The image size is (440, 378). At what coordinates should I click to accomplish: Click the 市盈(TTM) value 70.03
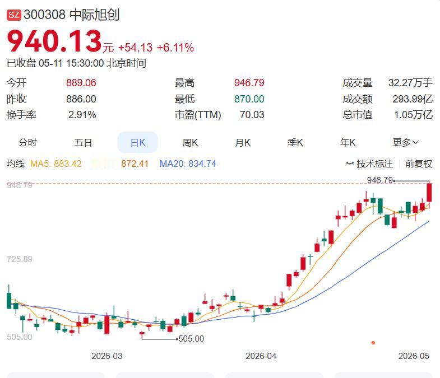(252, 115)
